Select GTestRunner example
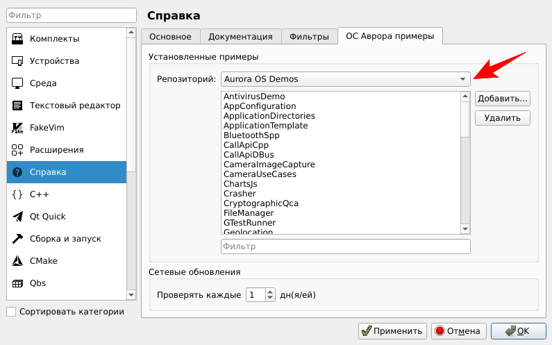The width and height of the screenshot is (552, 345). point(249,223)
